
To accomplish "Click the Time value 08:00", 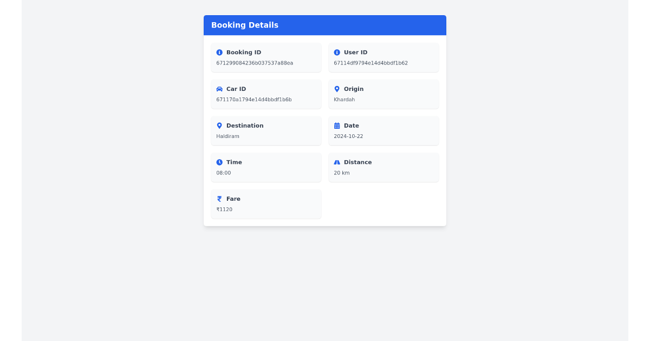I will (223, 173).
